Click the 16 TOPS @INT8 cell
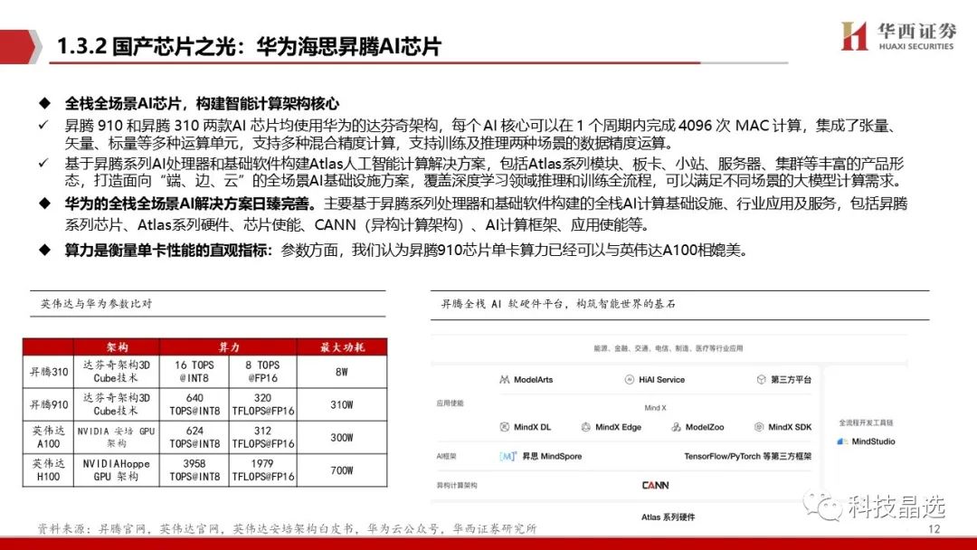The width and height of the screenshot is (977, 550). click(x=194, y=372)
